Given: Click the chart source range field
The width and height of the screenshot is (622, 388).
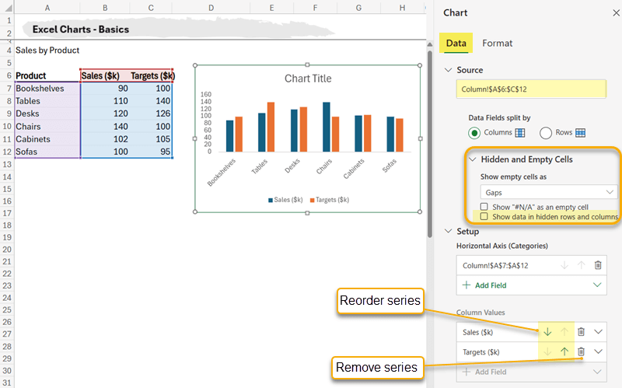Looking at the screenshot, I should coord(531,89).
